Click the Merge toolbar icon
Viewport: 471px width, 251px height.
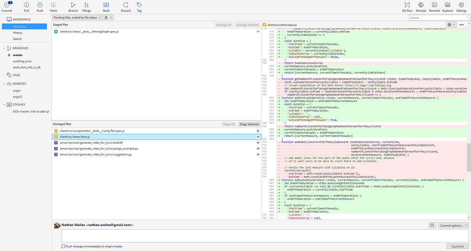coord(87,6)
